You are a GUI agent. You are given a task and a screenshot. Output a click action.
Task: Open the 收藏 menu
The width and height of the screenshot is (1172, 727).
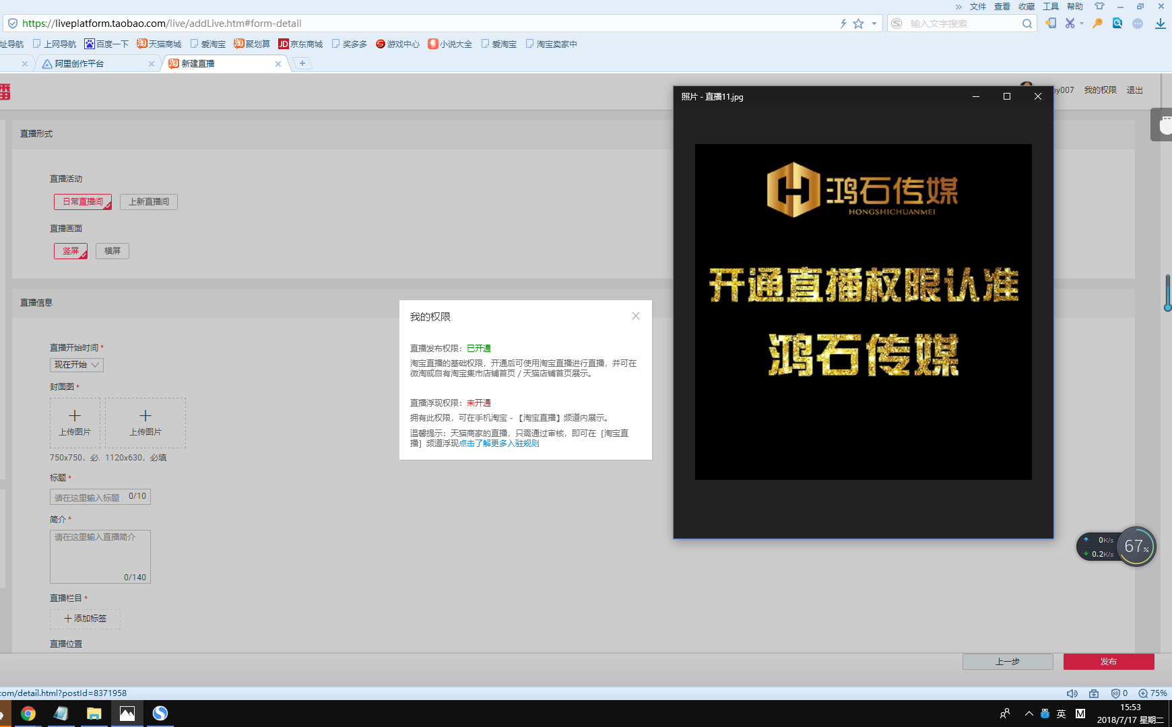[1027, 7]
